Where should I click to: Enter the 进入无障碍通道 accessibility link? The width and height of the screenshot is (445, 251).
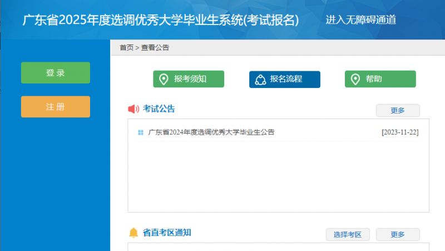[x=360, y=19]
